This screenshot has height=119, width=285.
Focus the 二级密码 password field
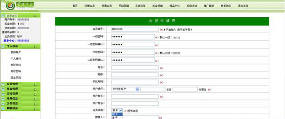(133, 52)
